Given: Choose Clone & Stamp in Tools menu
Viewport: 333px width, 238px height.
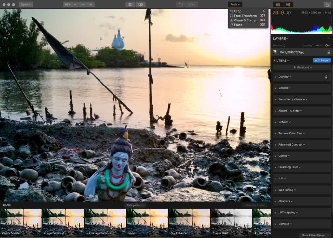Looking at the screenshot, I should (245, 20).
